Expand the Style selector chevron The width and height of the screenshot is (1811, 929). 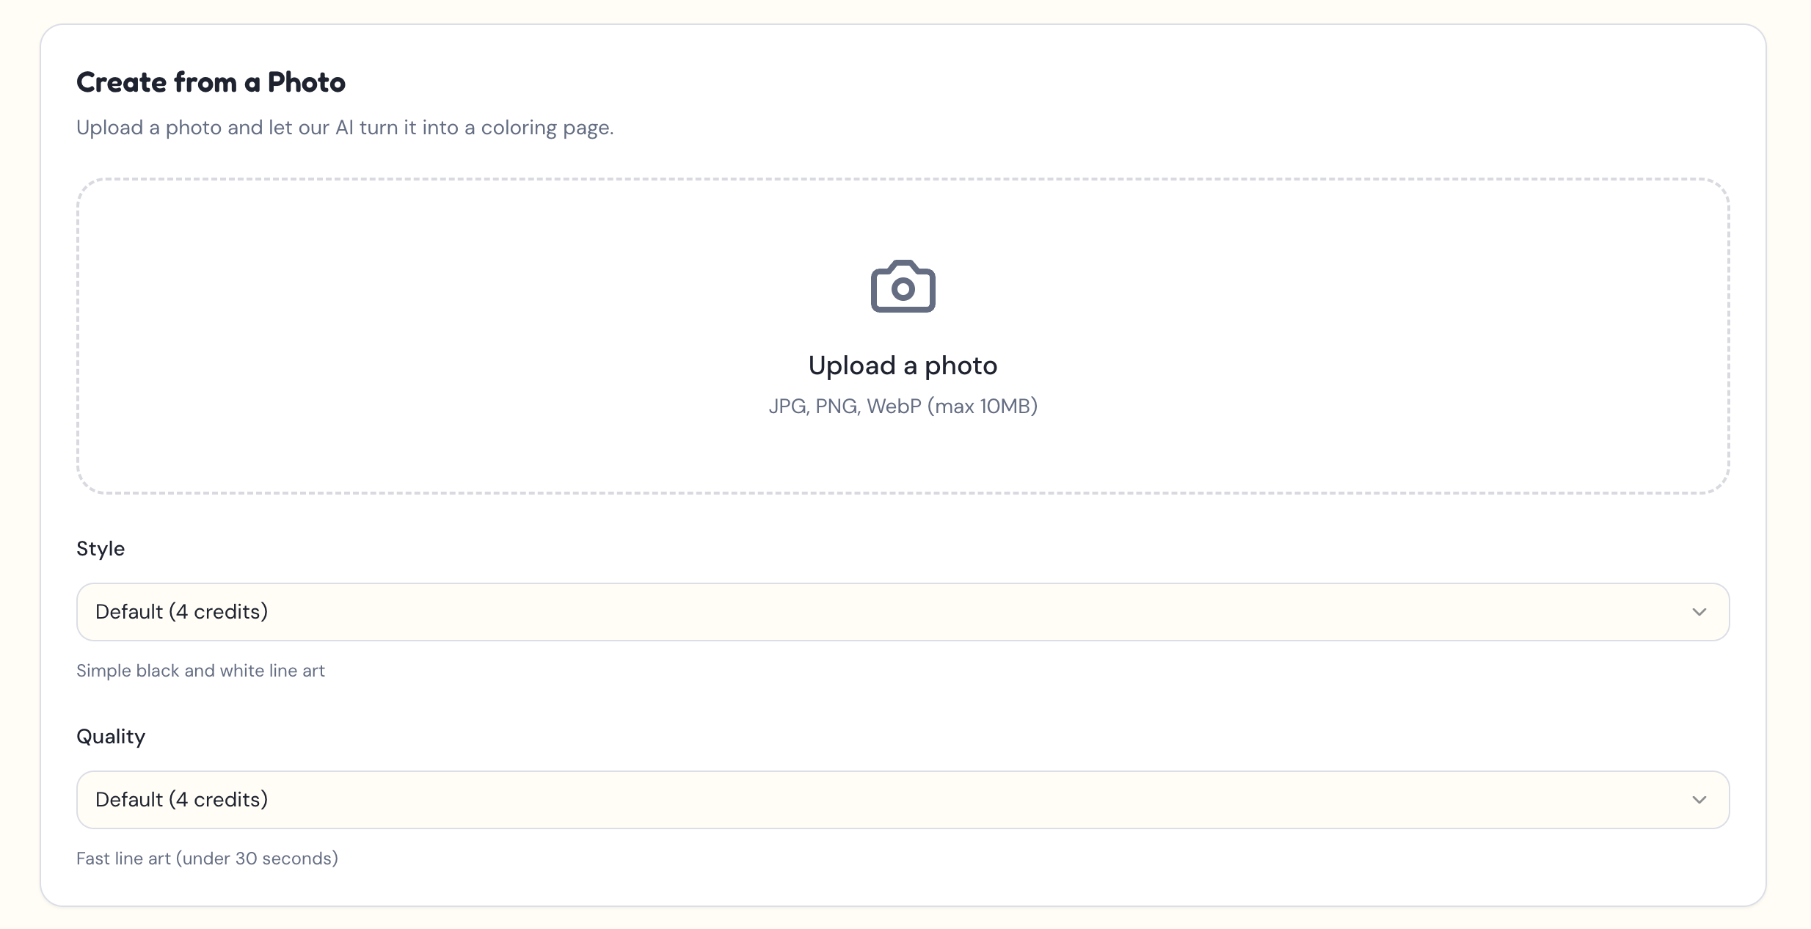pyautogui.click(x=1700, y=611)
